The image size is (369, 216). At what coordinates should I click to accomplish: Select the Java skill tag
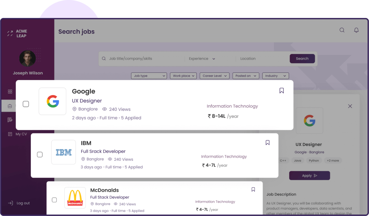[297, 161]
